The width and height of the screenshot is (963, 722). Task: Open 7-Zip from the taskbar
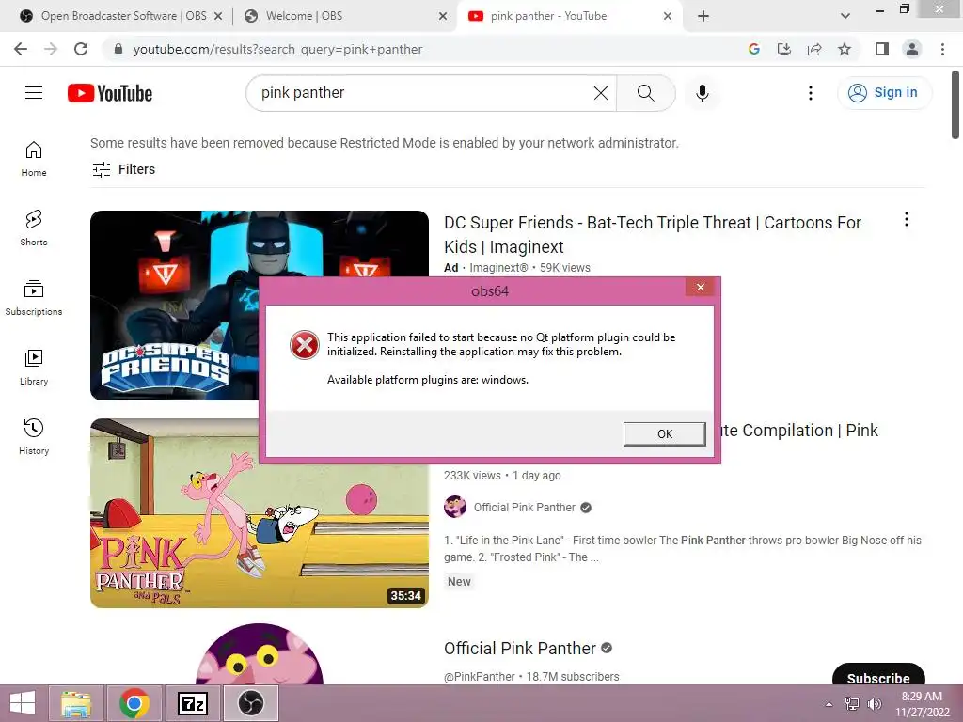193,703
